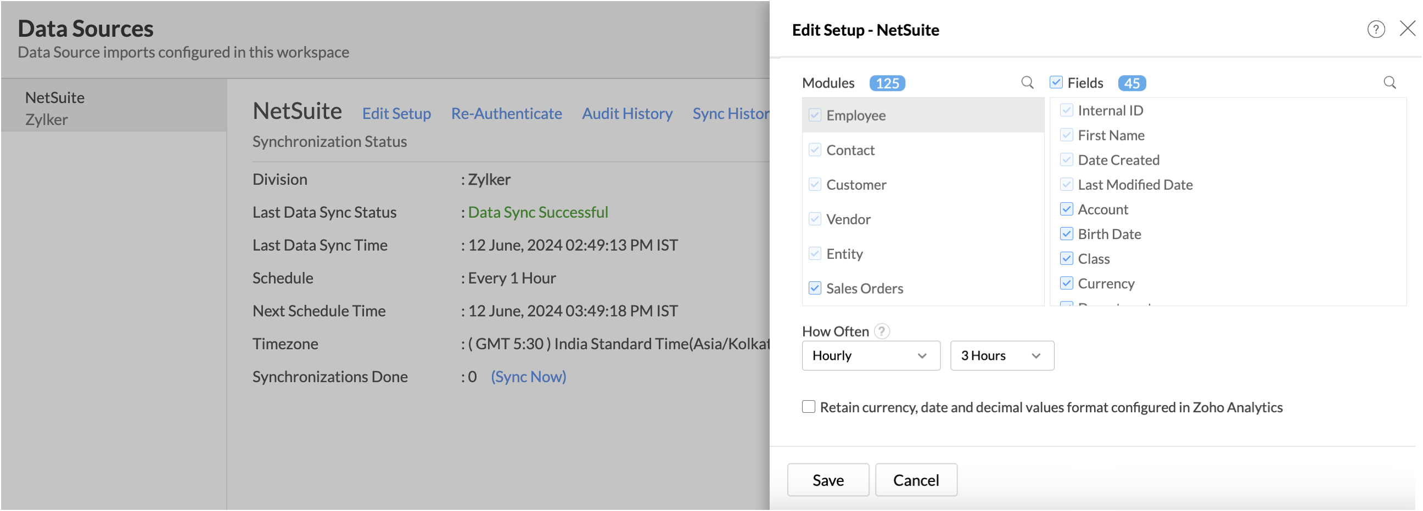Open the Edit Setup link
Viewport: 1423px width, 511px height.
396,113
